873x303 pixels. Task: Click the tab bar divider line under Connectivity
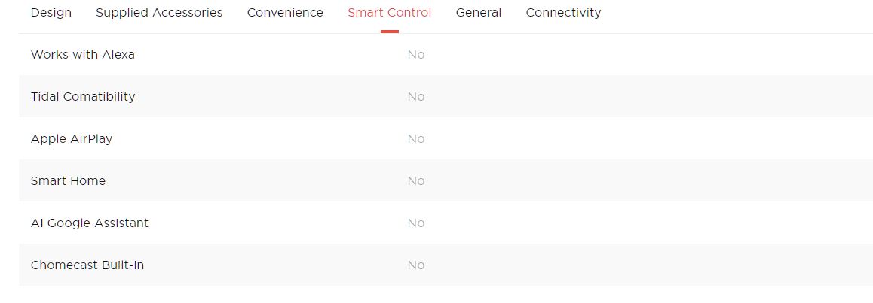[x=563, y=33]
